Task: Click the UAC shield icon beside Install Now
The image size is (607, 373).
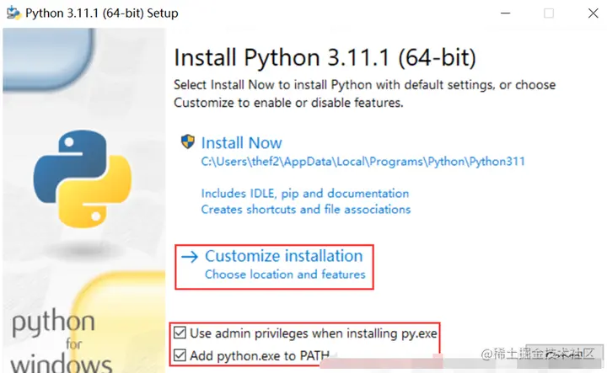Action: (188, 141)
